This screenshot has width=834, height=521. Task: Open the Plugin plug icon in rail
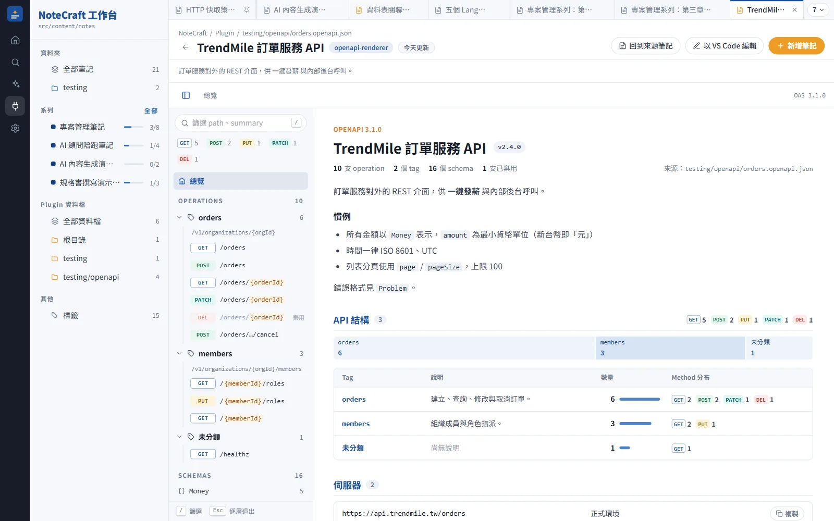coord(15,106)
